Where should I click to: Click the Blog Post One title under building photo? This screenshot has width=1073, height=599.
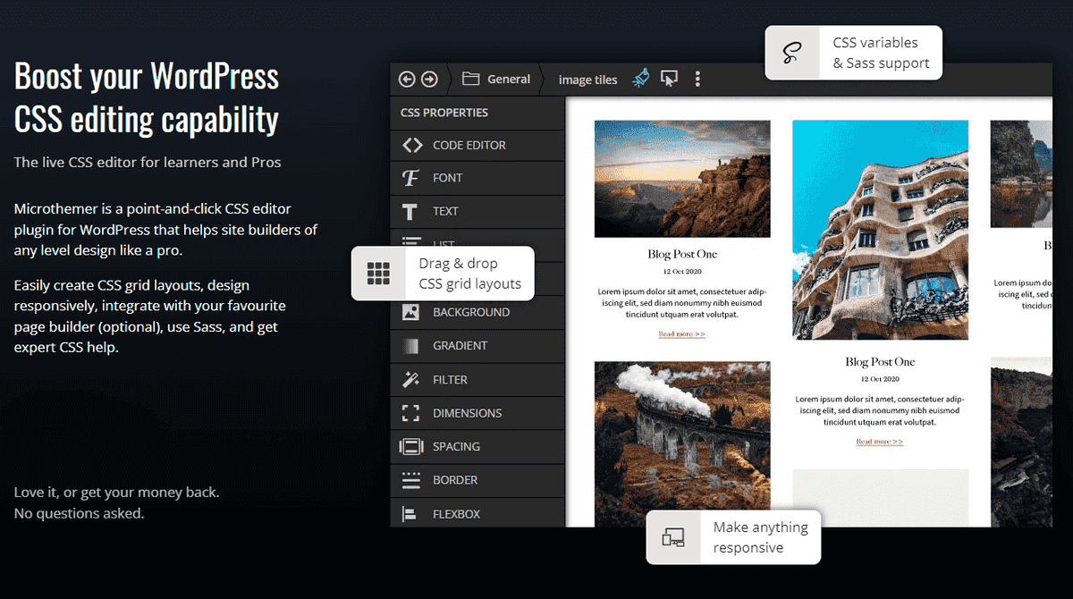tap(880, 362)
